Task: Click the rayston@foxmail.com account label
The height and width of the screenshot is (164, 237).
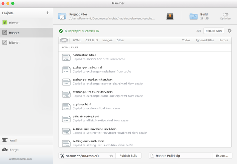Action: (20, 159)
